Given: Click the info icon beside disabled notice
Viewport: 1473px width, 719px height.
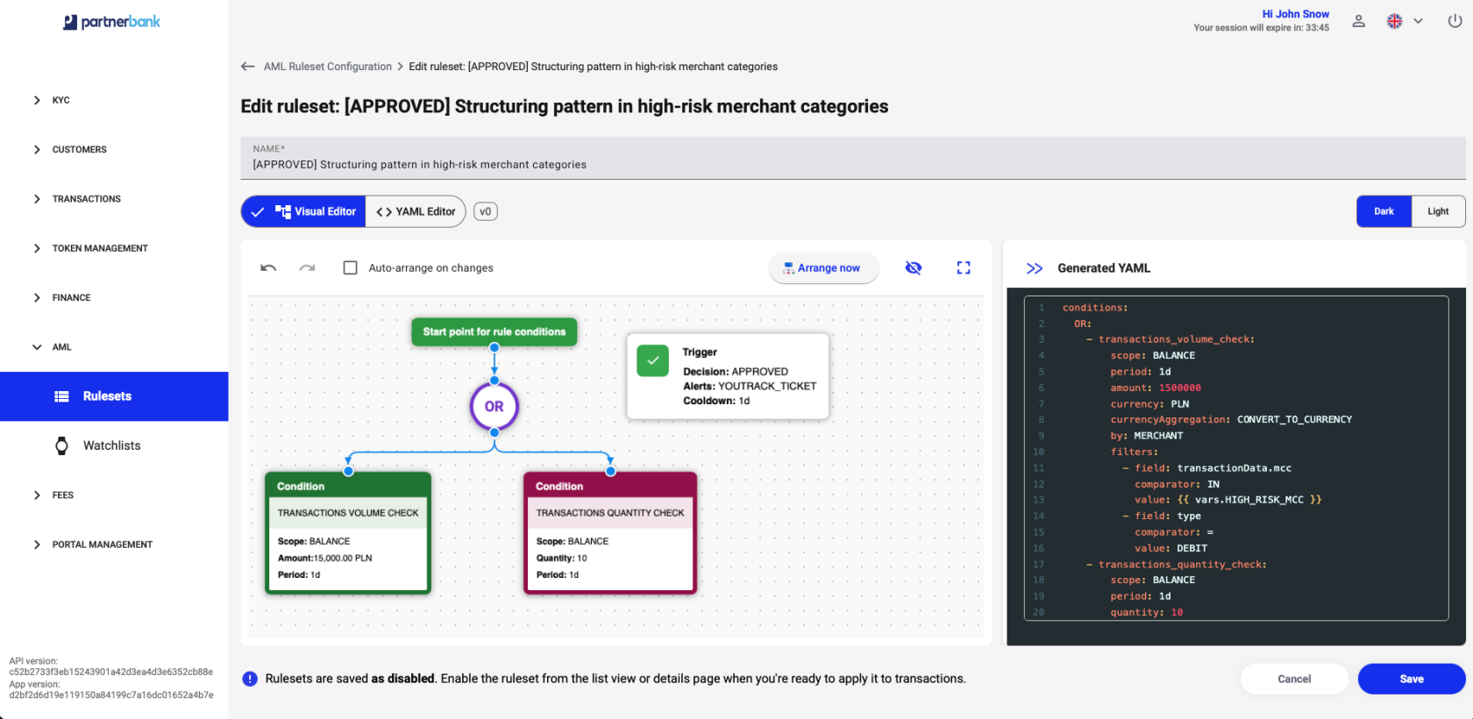Looking at the screenshot, I should (250, 679).
